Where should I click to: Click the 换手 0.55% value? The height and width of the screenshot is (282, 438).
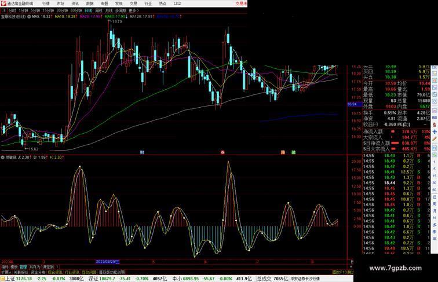(x=390, y=113)
